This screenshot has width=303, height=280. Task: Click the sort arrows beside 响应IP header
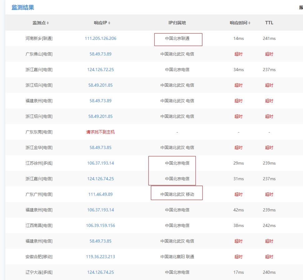point(109,22)
